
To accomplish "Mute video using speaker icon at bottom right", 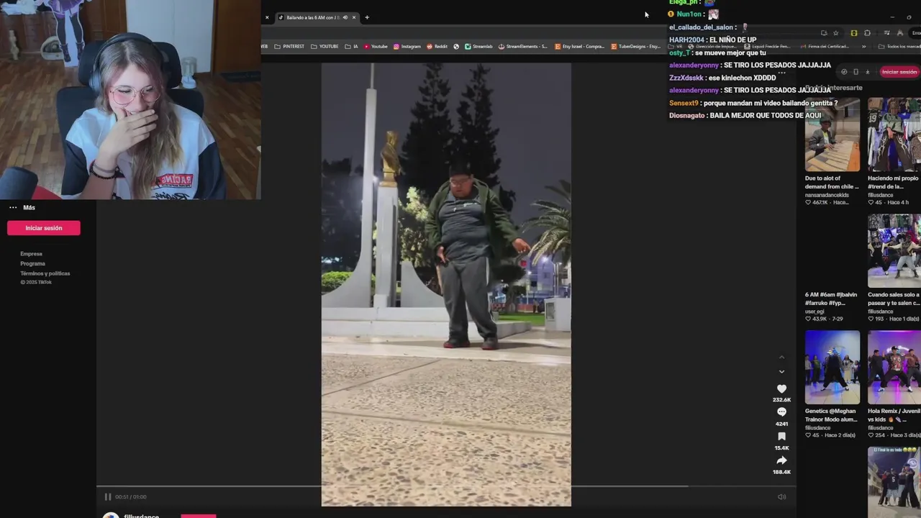I will (781, 496).
